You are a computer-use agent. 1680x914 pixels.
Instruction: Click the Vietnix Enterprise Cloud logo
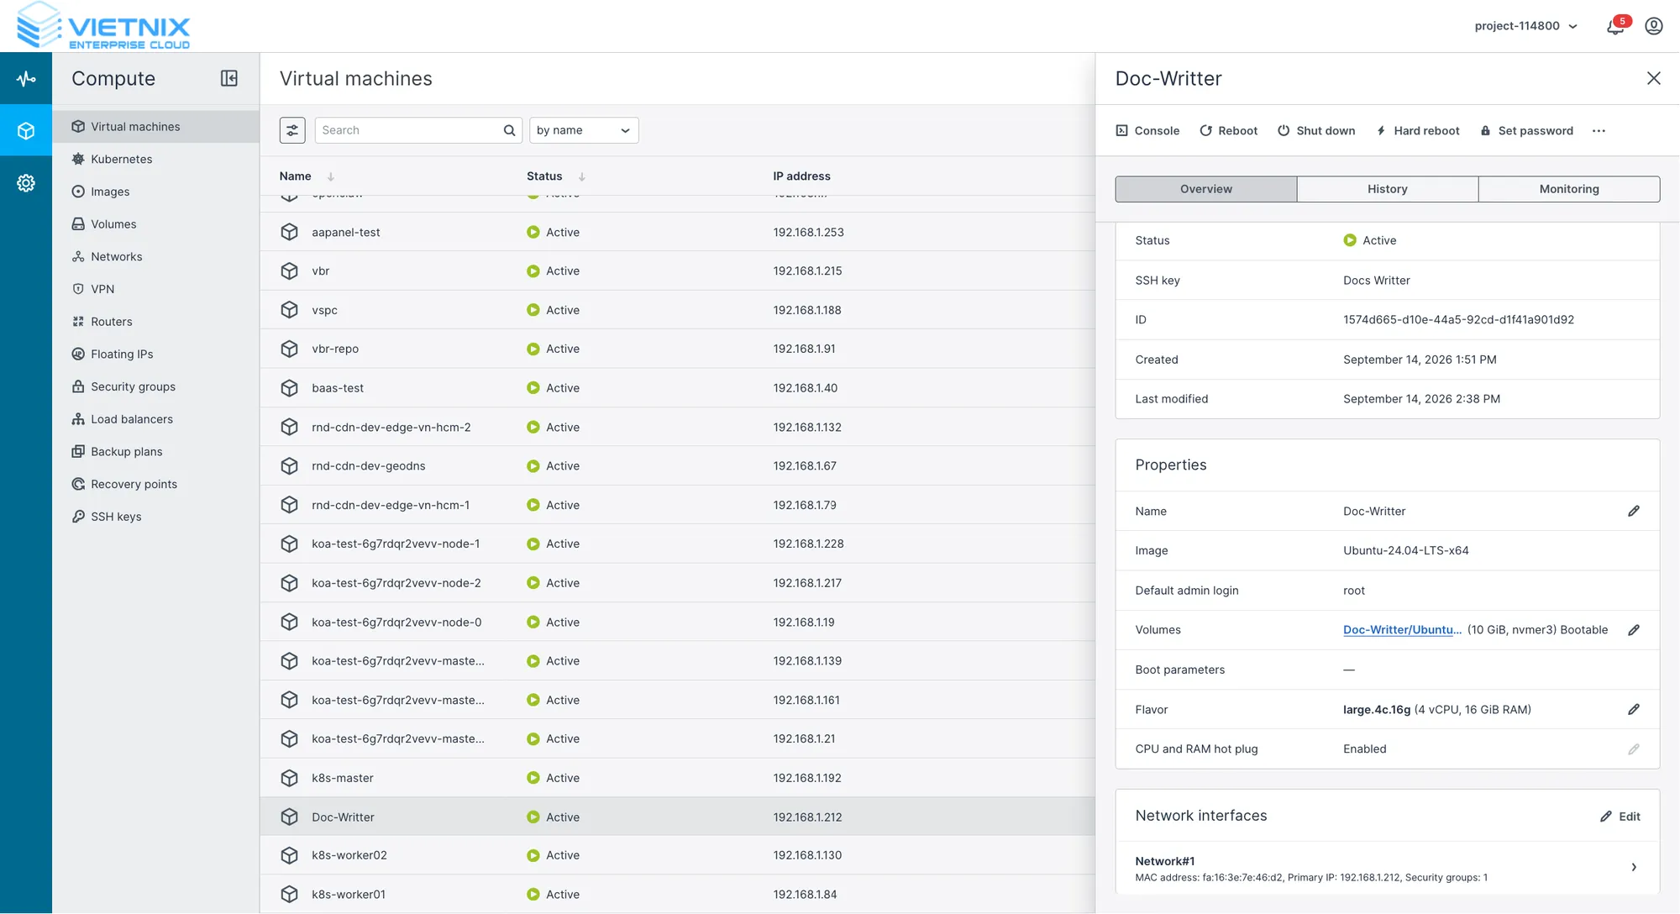click(104, 26)
